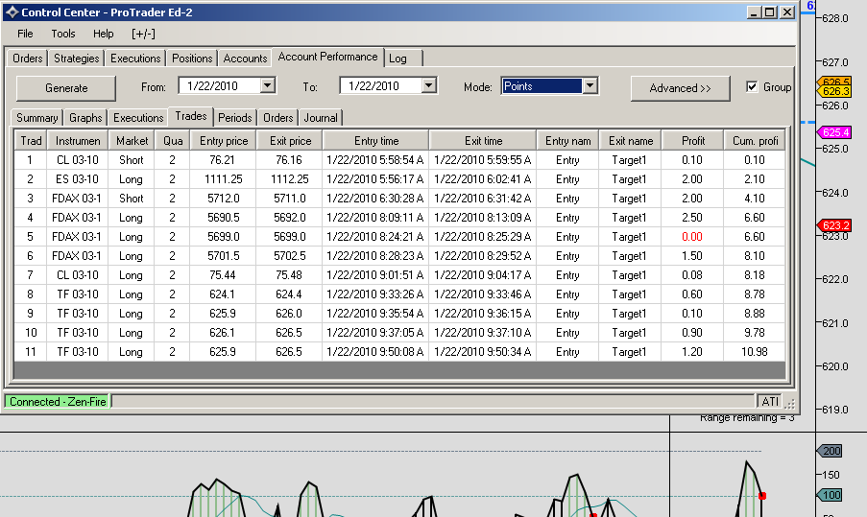
Task: Switch to the Orders main tab
Action: click(27, 58)
